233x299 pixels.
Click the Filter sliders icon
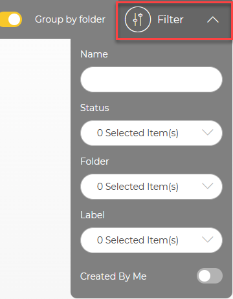pyautogui.click(x=138, y=19)
